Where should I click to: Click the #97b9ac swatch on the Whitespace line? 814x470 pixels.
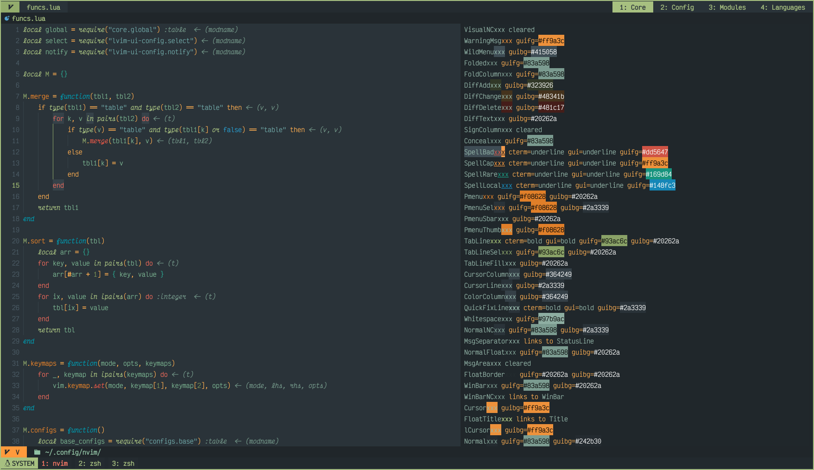pos(551,319)
